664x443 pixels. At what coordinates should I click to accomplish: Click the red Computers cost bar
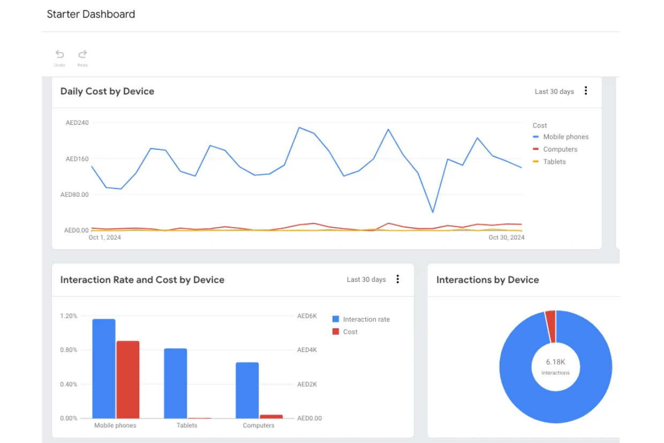271,416
